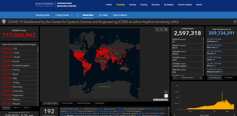Switch to US Test Results tab
This screenshot has width=237, height=116.
[x=214, y=78]
